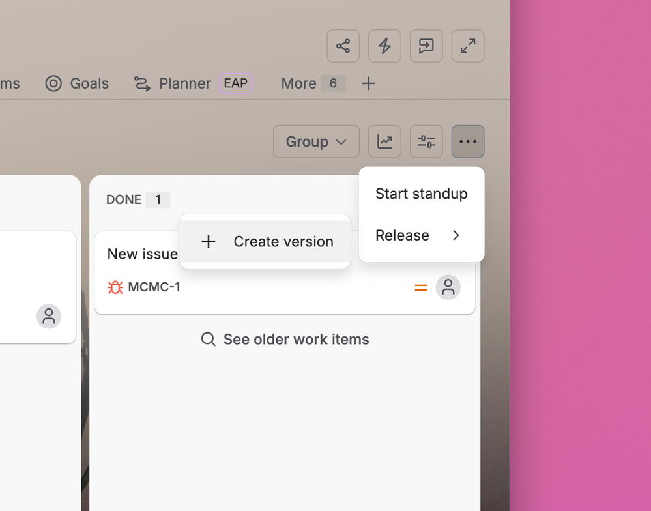Viewport: 651px width, 511px height.
Task: Add a new tab with the plus icon
Action: 368,83
